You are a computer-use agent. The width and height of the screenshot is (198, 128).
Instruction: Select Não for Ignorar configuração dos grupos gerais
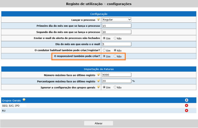115,87
